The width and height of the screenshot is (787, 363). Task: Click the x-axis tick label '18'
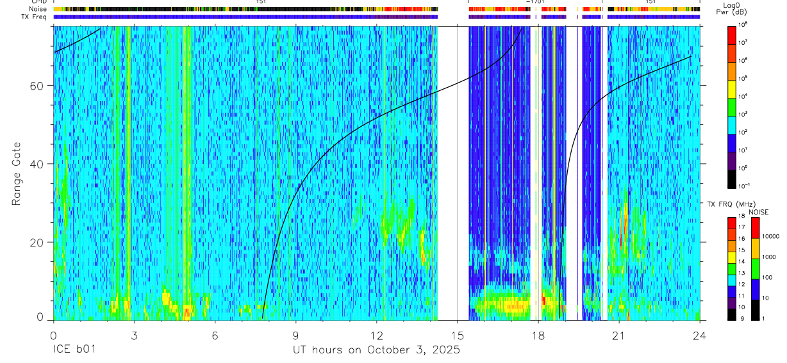(538, 335)
